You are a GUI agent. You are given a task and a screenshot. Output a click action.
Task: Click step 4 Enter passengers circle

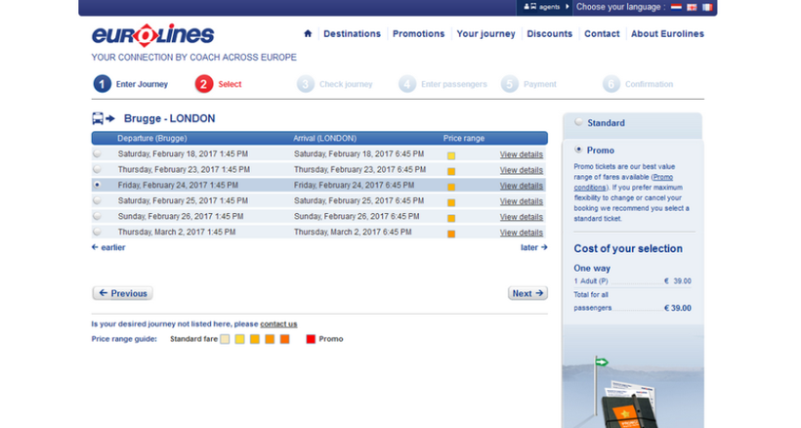(407, 84)
